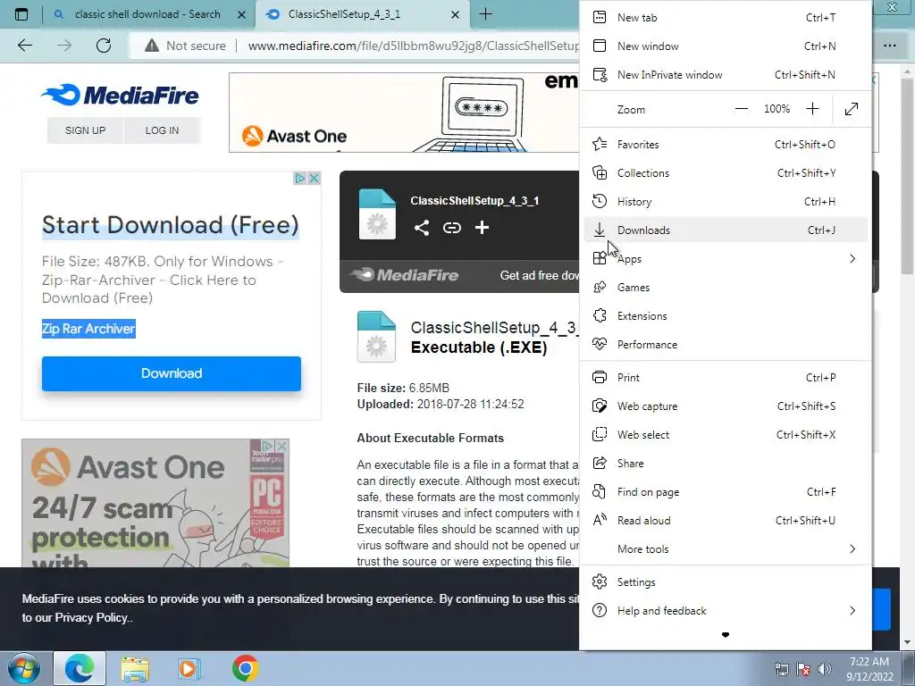Open Favorites from the Edge menu
This screenshot has width=915, height=686.
[726, 144]
